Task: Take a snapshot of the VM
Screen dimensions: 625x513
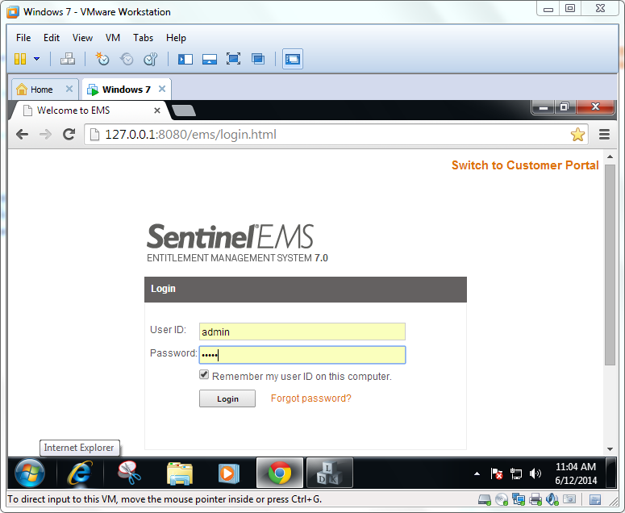Action: (x=102, y=59)
